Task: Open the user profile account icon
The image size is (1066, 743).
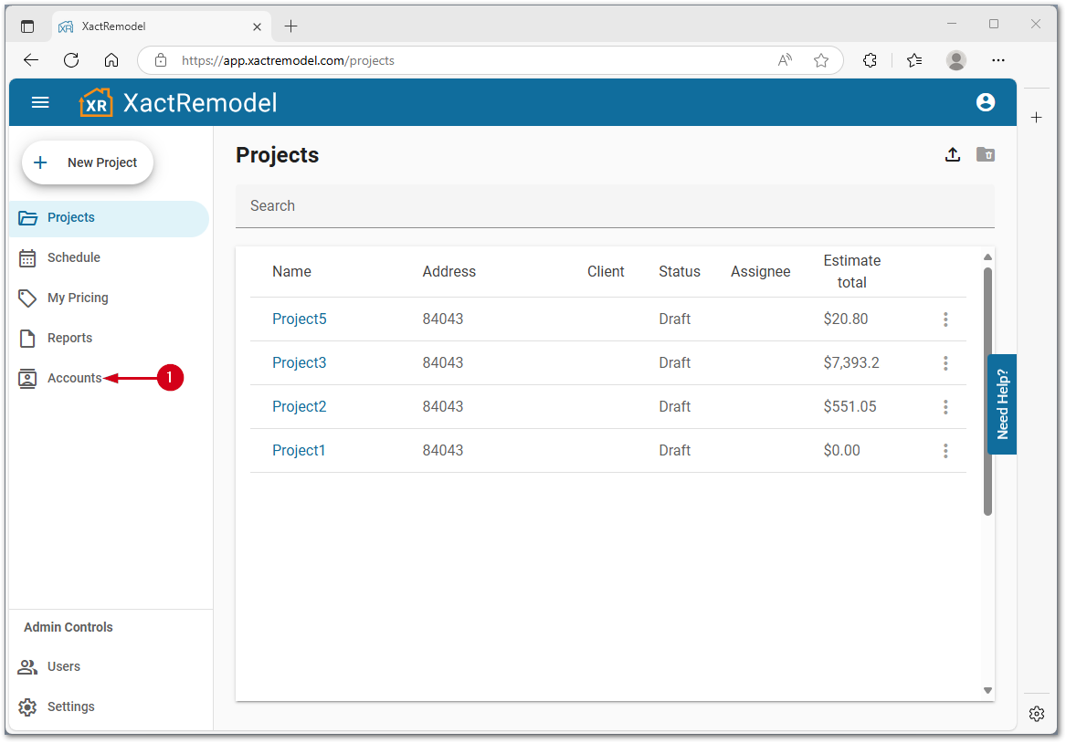Action: pos(985,102)
